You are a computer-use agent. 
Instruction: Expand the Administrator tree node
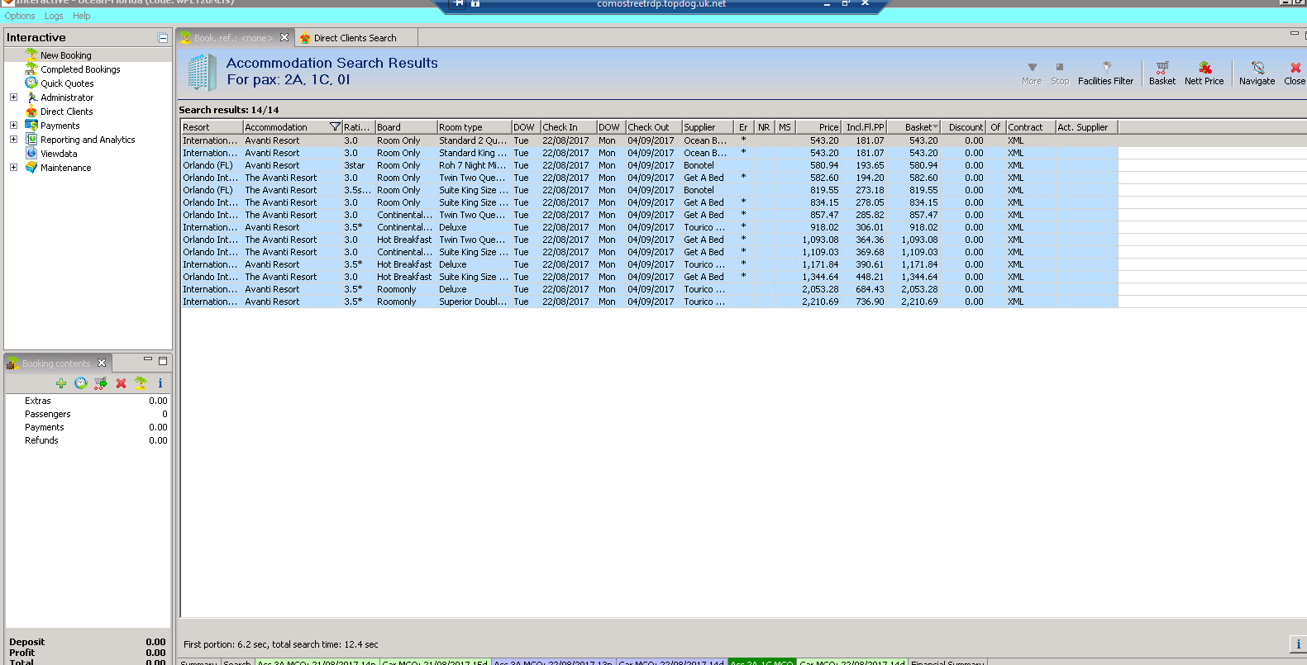click(x=13, y=97)
